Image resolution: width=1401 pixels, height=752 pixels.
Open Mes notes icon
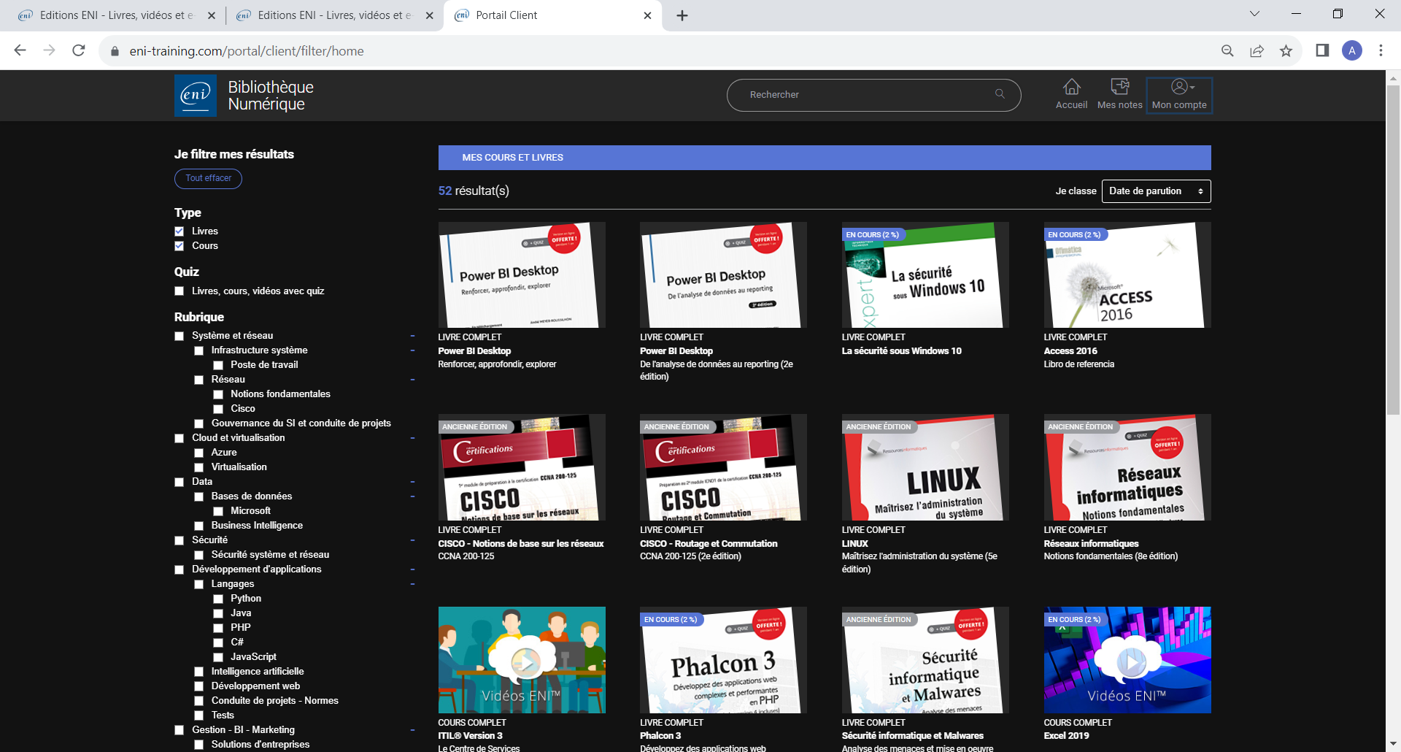pos(1119,95)
